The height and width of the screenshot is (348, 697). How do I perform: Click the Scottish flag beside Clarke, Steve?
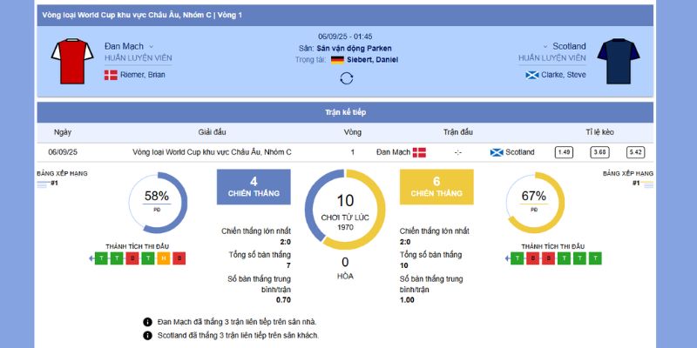[x=531, y=75]
